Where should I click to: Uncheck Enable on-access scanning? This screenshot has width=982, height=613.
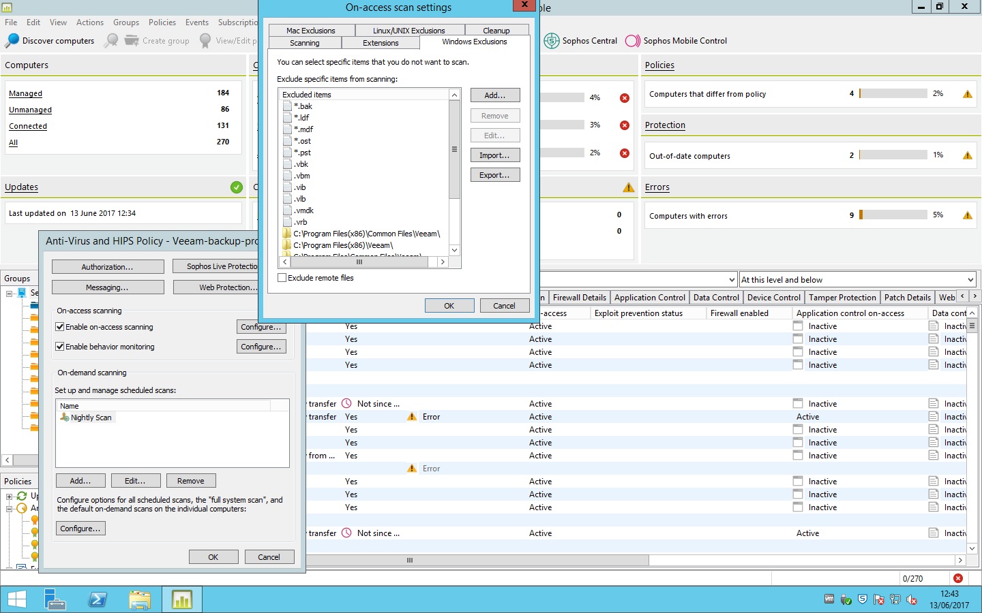coord(60,327)
